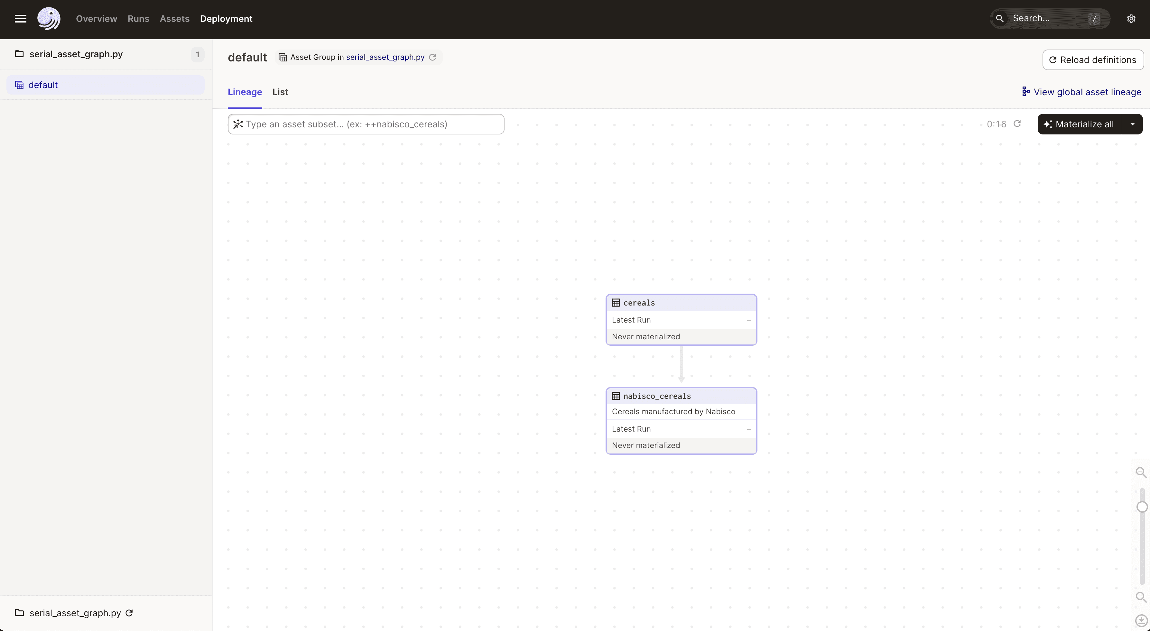
Task: Open the hamburger navigation menu
Action: coord(21,19)
